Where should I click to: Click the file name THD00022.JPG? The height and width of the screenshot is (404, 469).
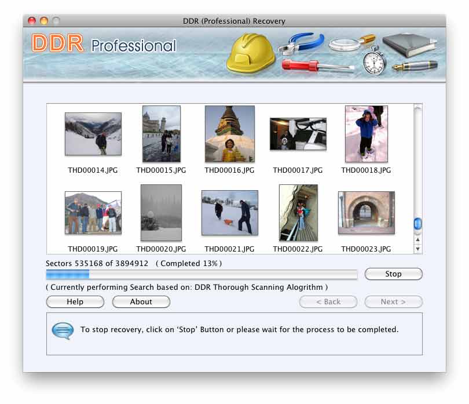(298, 249)
